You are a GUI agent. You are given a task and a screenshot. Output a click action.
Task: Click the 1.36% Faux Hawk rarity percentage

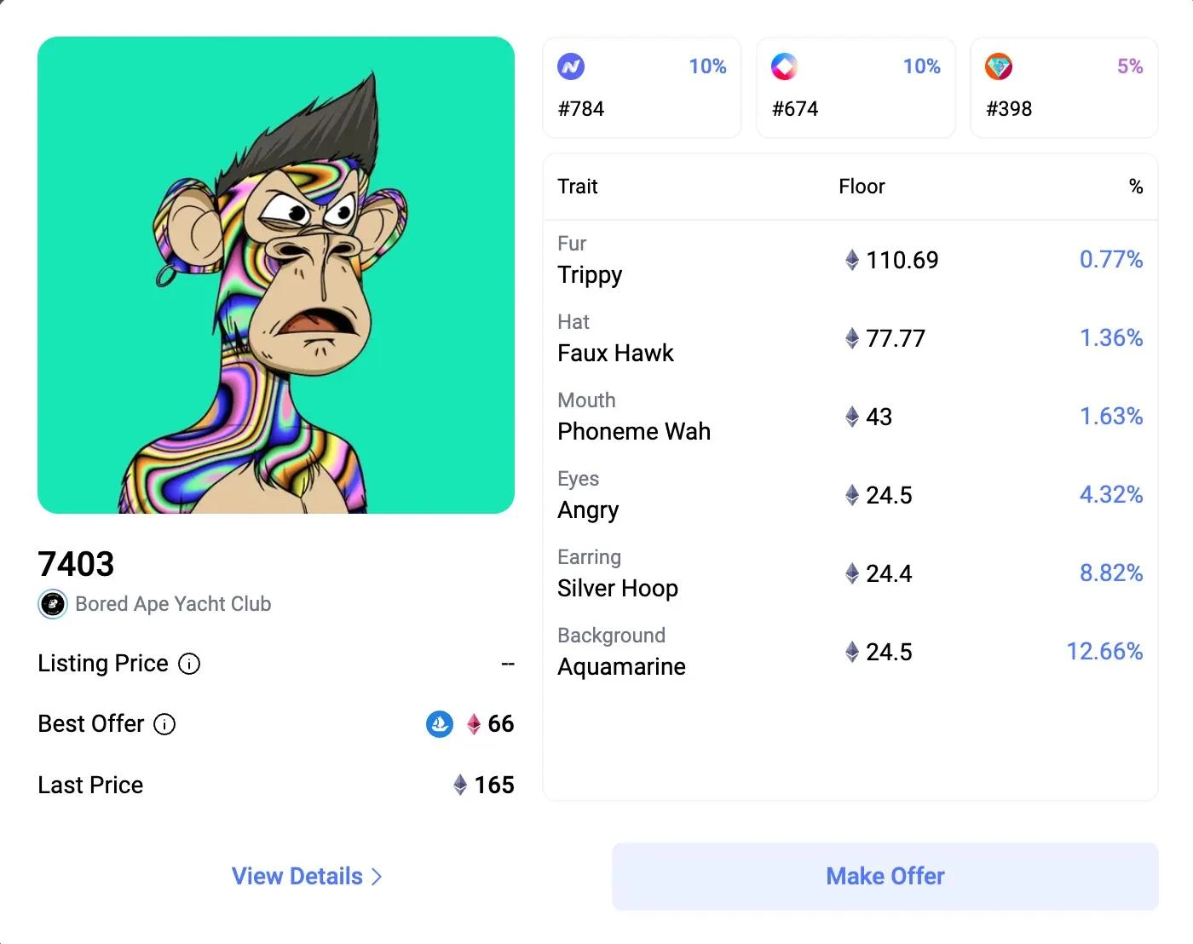(1111, 338)
